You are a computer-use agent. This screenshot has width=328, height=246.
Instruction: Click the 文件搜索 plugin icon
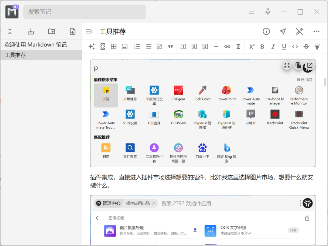coord(130,148)
